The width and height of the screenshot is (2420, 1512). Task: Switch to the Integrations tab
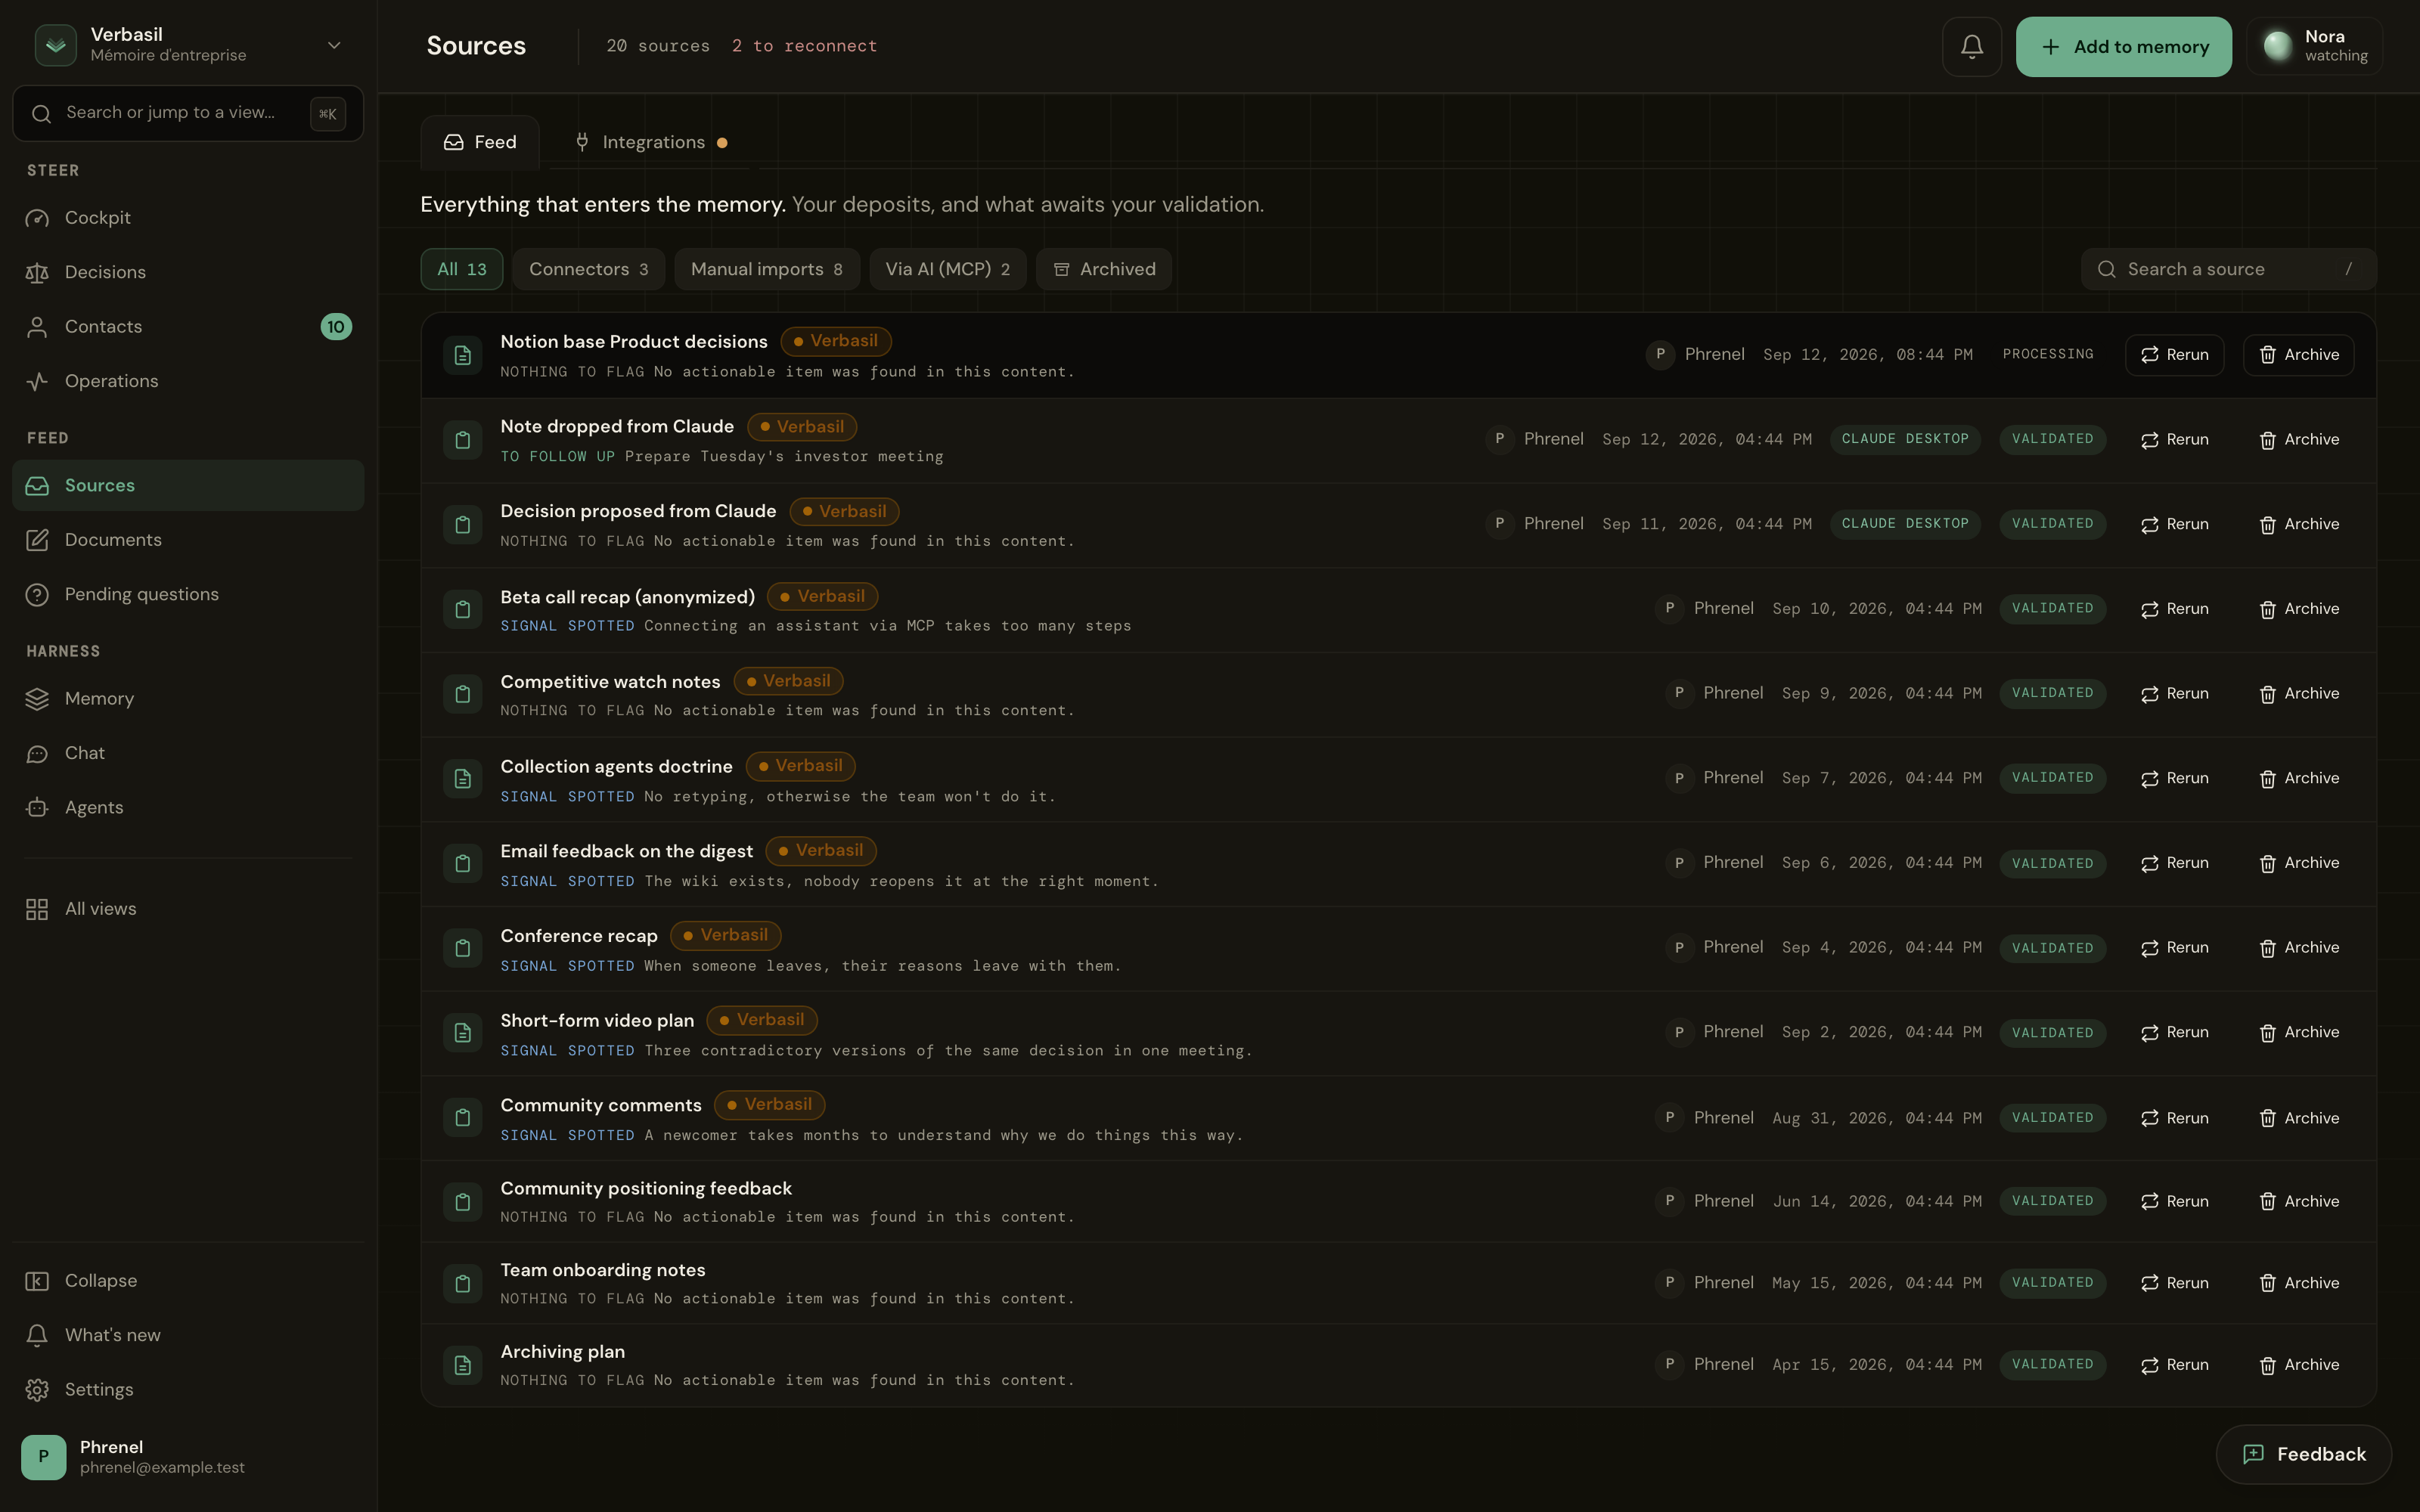[x=652, y=142]
